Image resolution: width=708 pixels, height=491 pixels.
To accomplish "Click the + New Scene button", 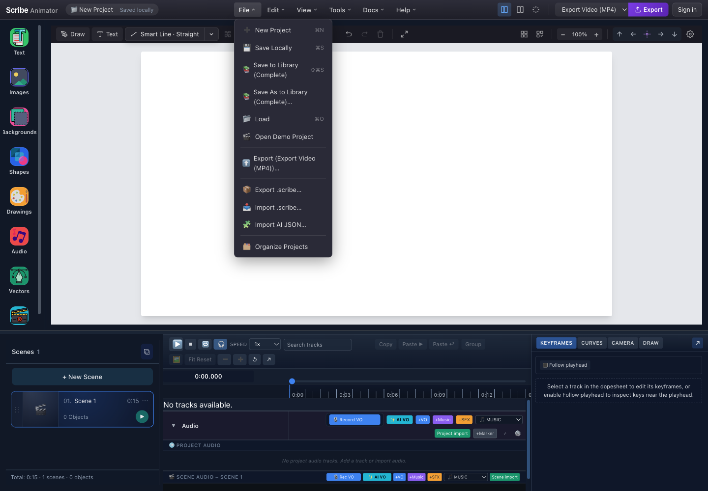I will 82,377.
